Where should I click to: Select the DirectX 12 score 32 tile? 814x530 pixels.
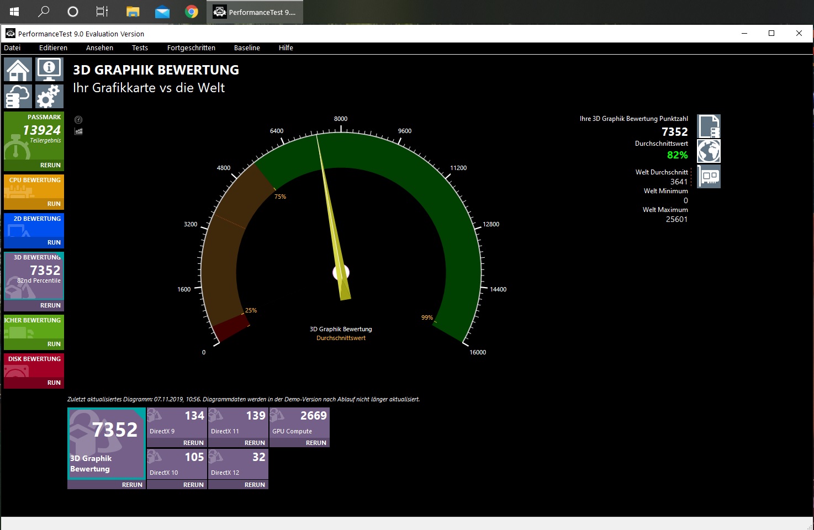(238, 464)
